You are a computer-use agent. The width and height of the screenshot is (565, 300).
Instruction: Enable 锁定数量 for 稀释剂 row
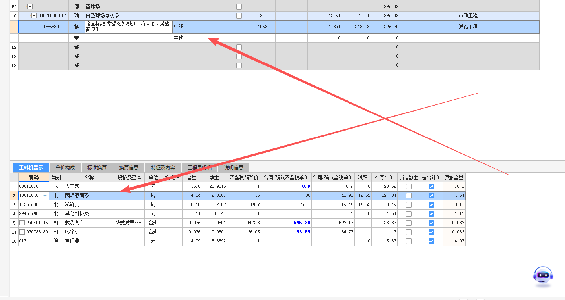click(408, 205)
